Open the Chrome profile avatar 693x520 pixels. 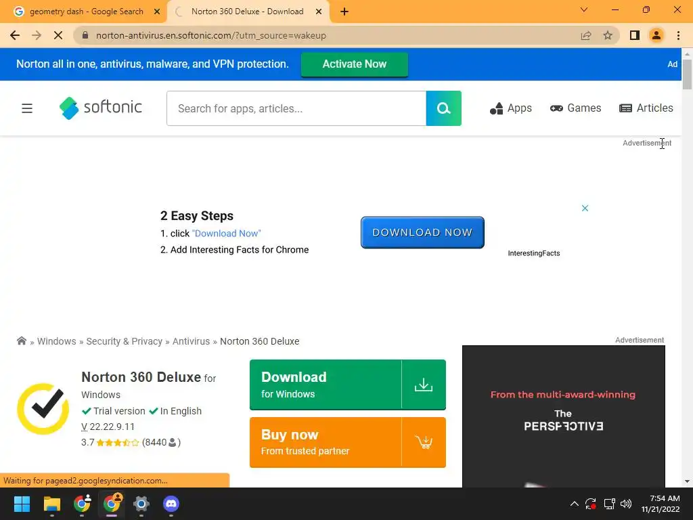point(656,35)
